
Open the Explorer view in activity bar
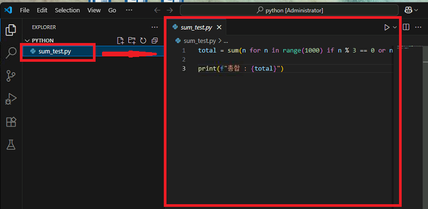coord(11,30)
